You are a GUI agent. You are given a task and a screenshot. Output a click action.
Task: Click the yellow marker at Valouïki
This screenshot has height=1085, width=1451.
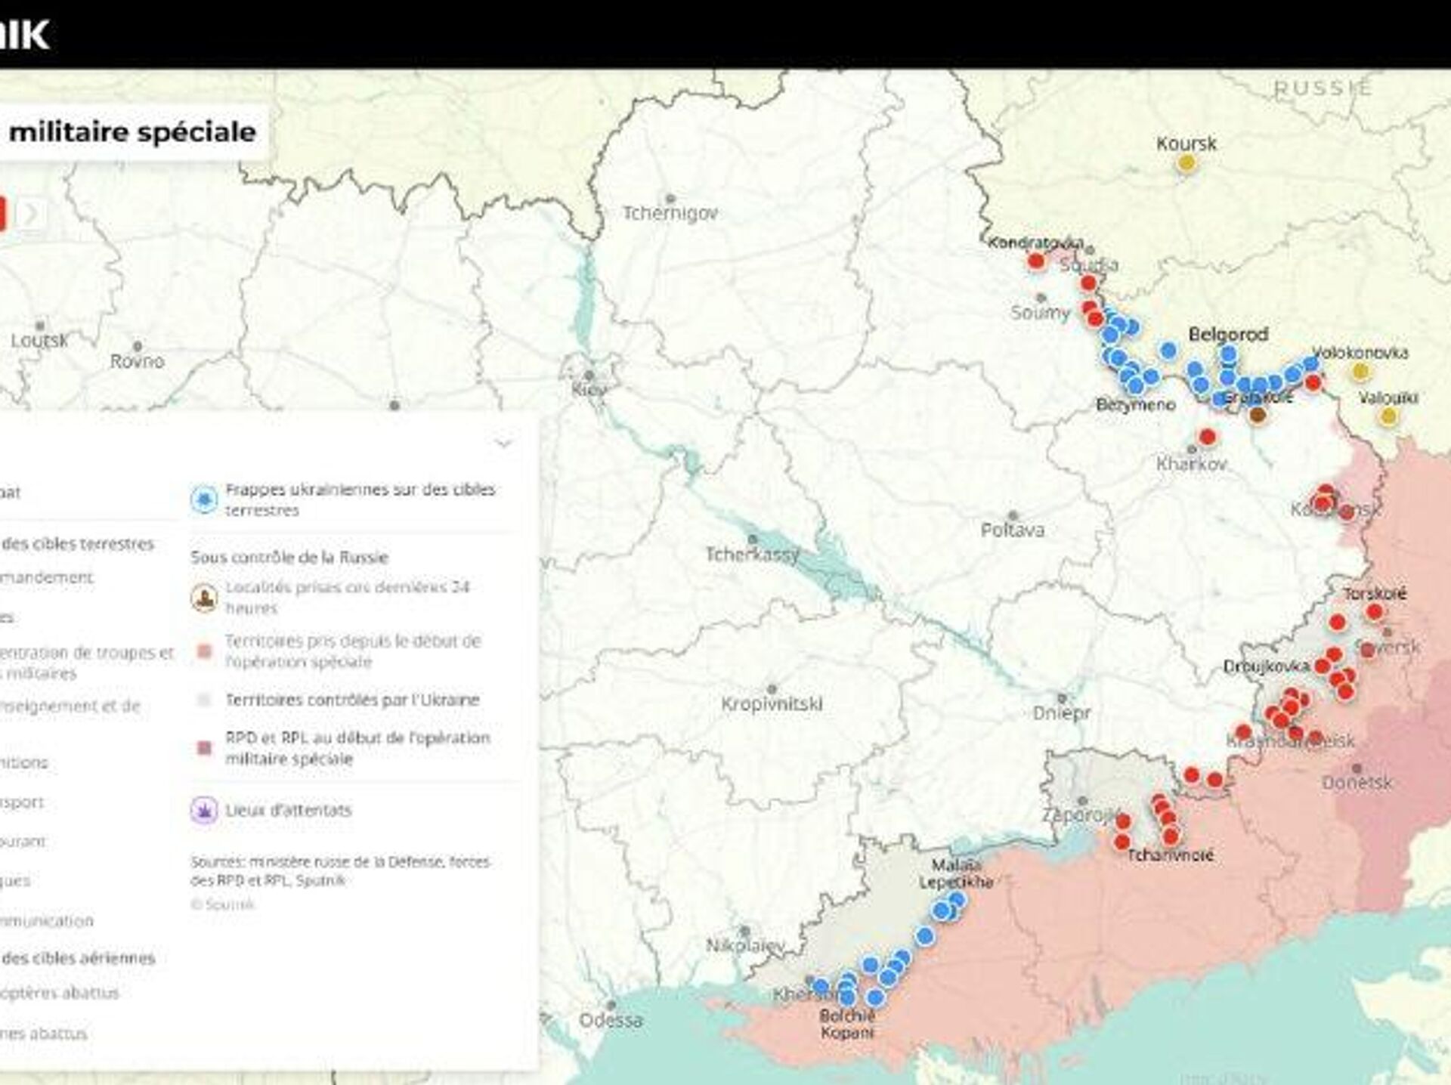click(1388, 416)
